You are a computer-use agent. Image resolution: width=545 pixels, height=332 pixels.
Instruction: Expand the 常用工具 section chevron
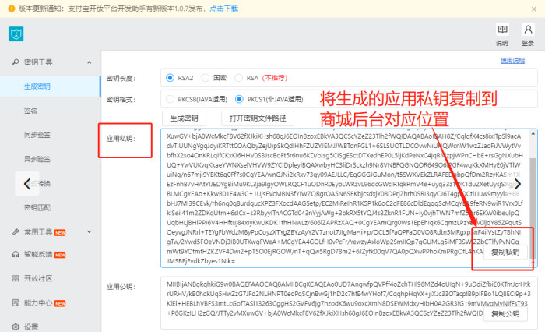click(x=90, y=231)
